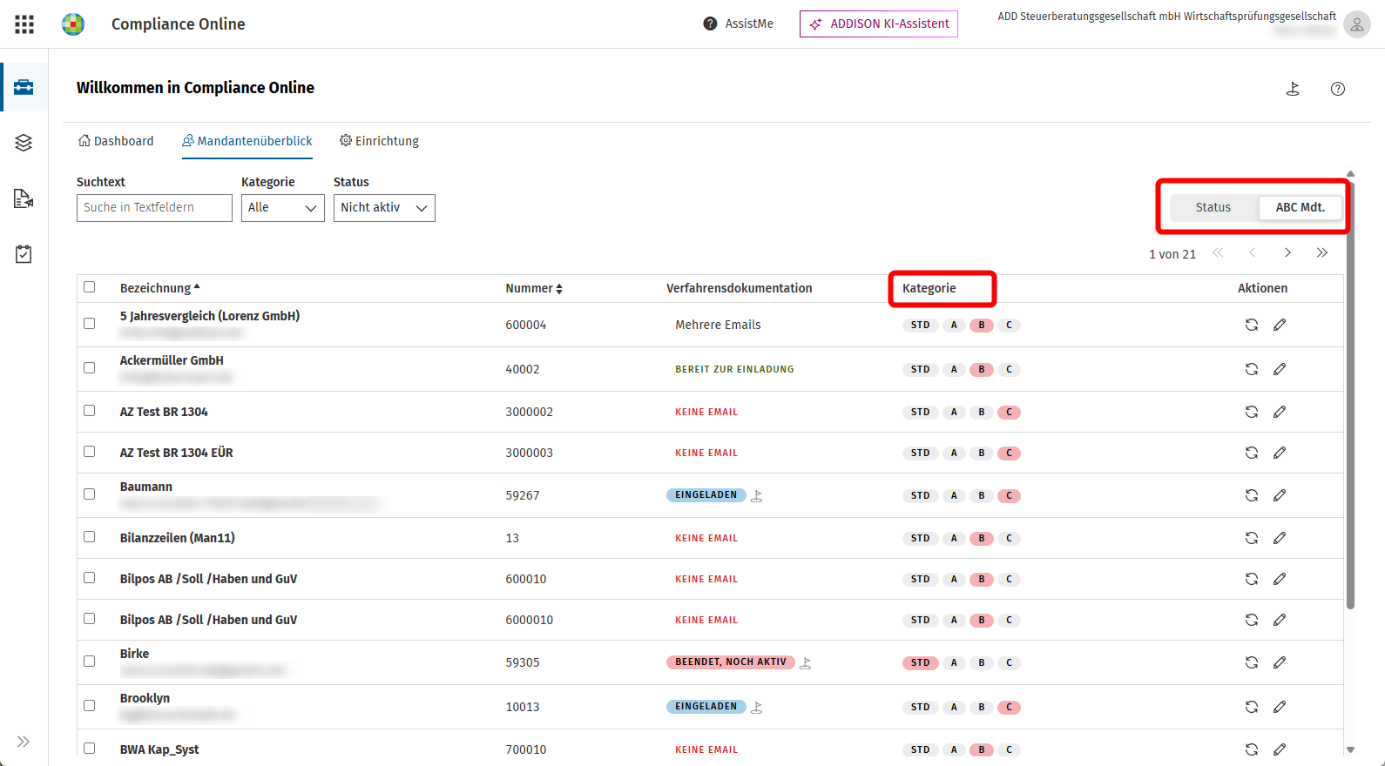Click the Suchtext search field
Image resolution: width=1385 pixels, height=766 pixels.
(154, 208)
